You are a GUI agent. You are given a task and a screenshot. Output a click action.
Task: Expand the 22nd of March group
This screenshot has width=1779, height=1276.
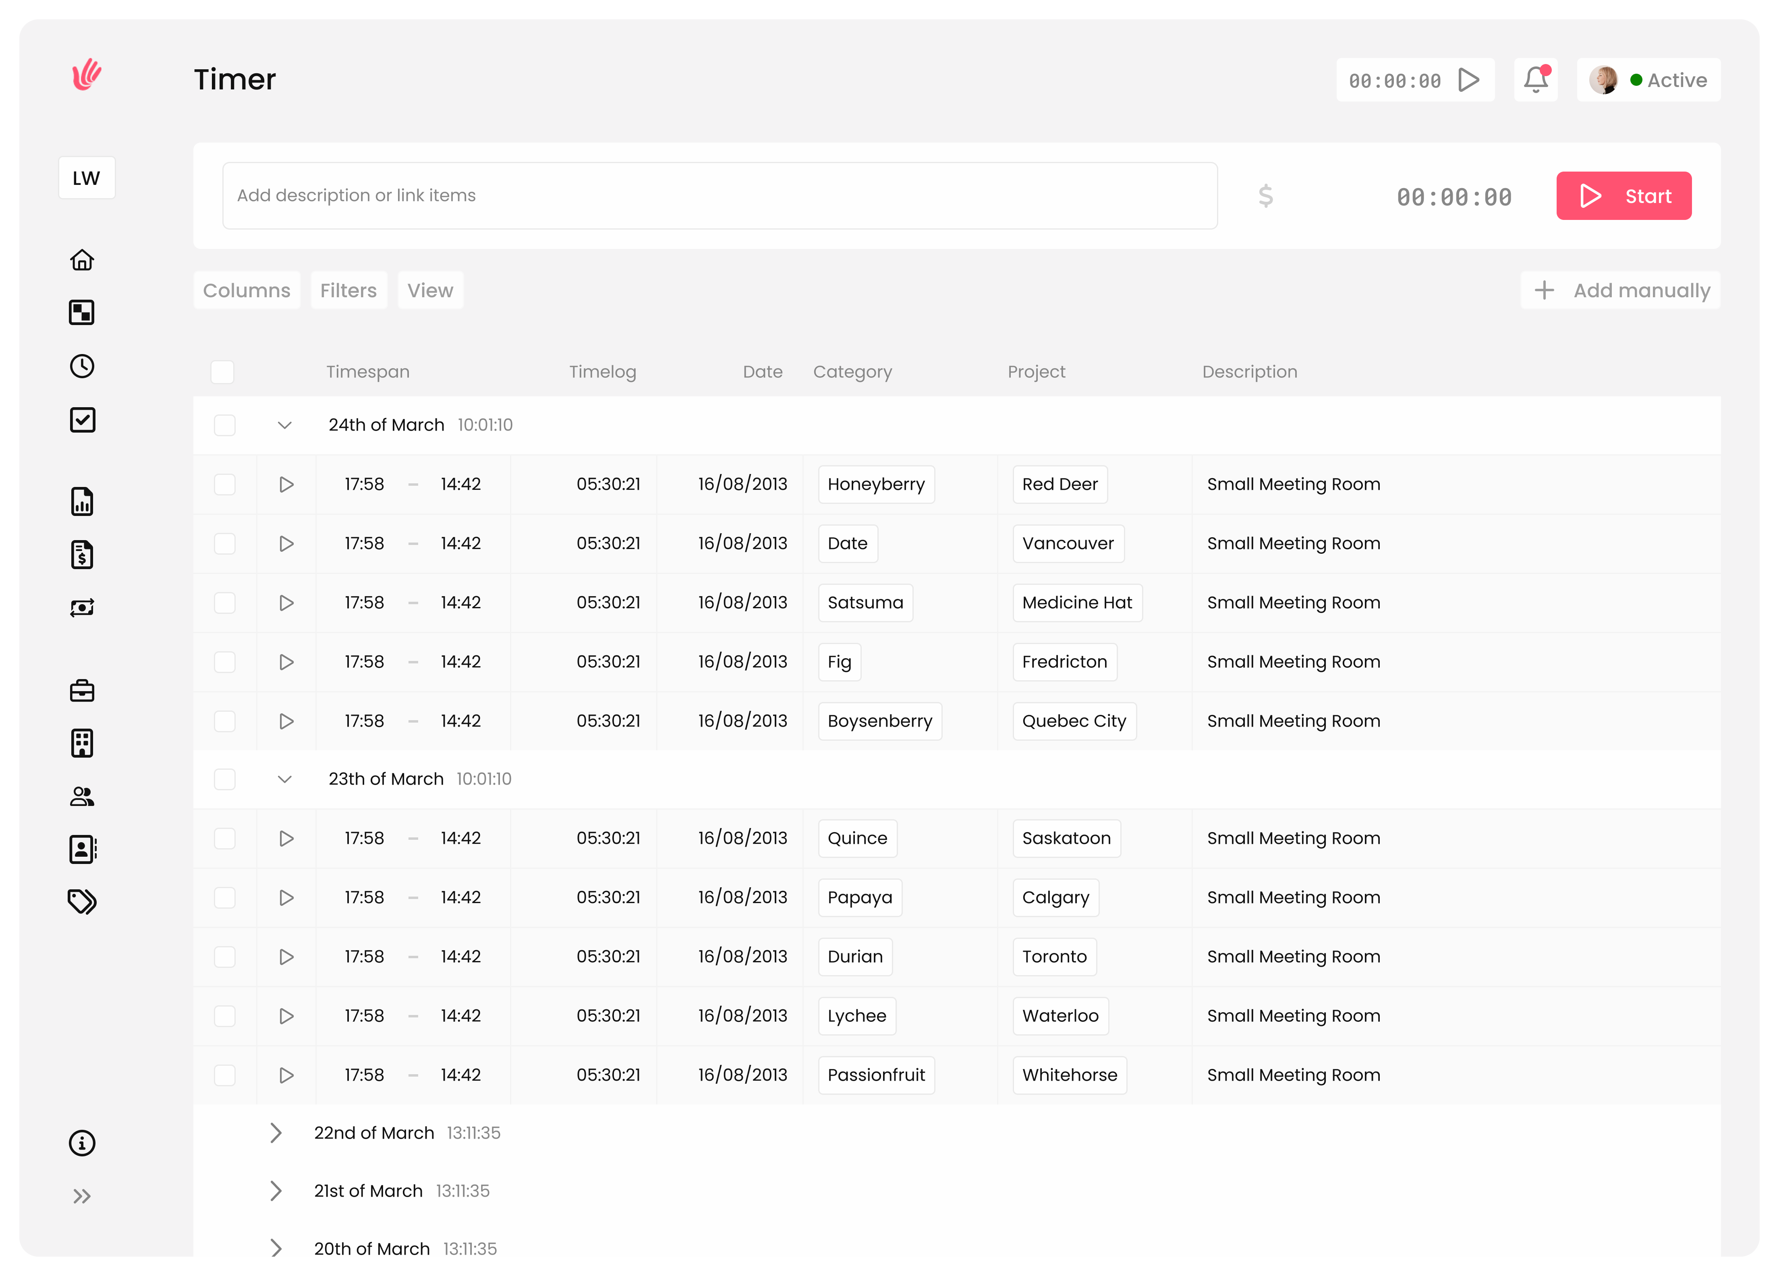click(276, 1133)
